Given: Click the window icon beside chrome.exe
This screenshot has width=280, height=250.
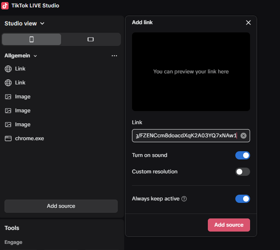Looking at the screenshot, I should coord(8,139).
